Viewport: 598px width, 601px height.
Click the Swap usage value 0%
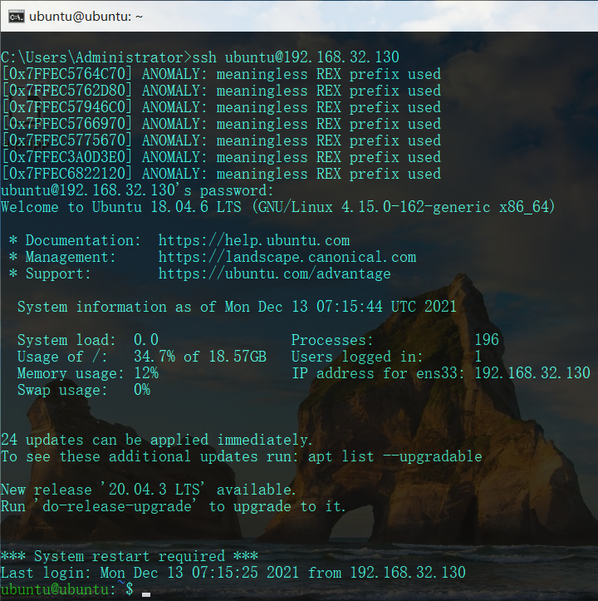(142, 390)
